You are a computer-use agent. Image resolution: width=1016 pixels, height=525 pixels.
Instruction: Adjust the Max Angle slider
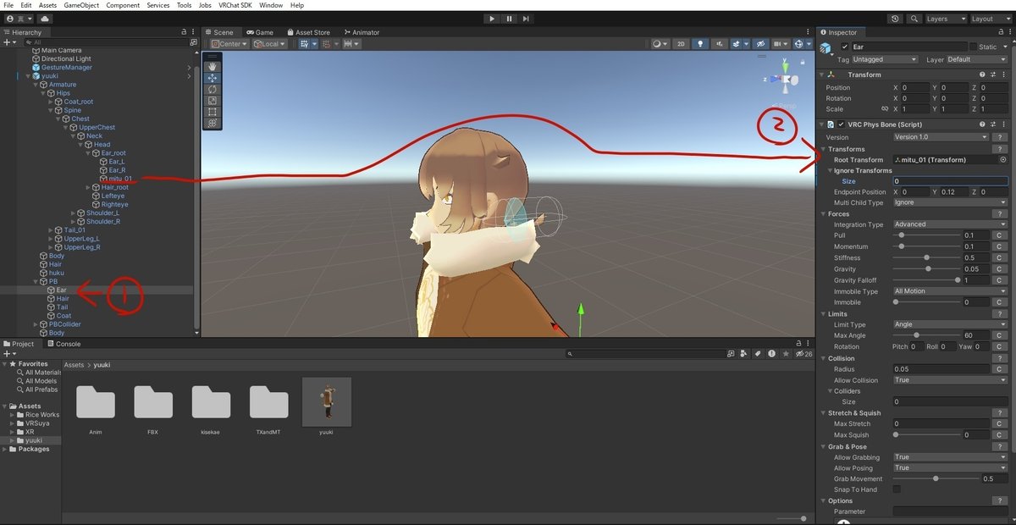coord(927,335)
